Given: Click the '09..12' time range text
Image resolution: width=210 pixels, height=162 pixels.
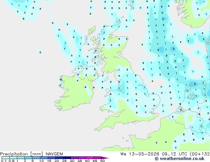Looking at the screenshot, I should pyautogui.click(x=169, y=154).
